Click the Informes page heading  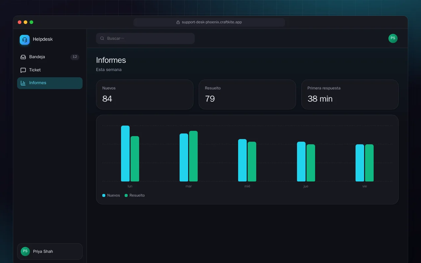click(x=111, y=60)
